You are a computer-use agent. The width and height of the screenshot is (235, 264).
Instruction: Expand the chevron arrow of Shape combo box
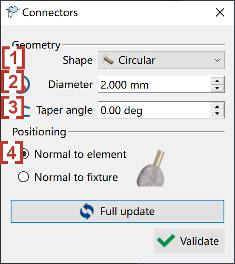pos(217,60)
